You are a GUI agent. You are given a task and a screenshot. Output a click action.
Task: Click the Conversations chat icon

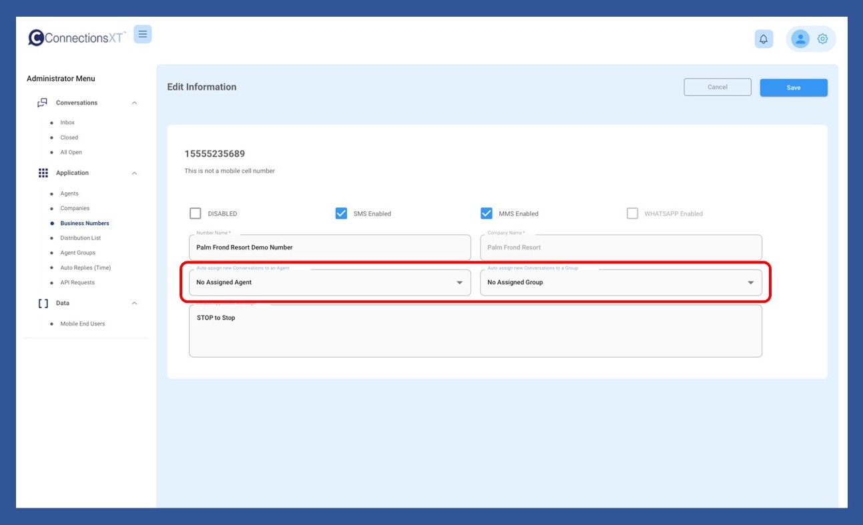43,103
